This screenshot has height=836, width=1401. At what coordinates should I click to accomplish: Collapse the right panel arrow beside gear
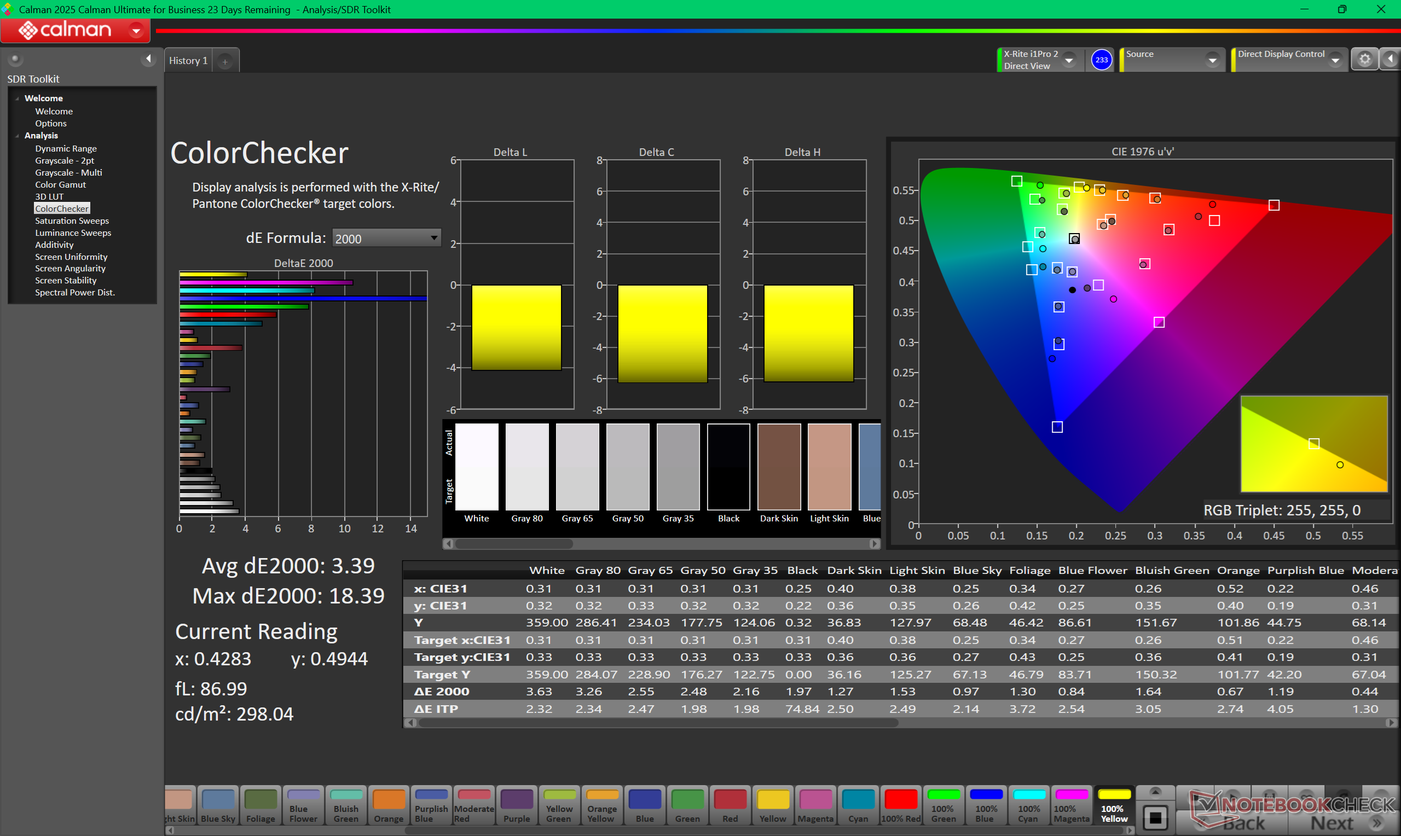1390,60
